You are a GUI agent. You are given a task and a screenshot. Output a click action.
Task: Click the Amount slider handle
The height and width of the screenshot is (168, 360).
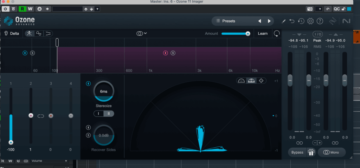(248, 34)
